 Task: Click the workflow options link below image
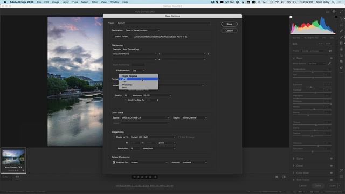pos(144,186)
